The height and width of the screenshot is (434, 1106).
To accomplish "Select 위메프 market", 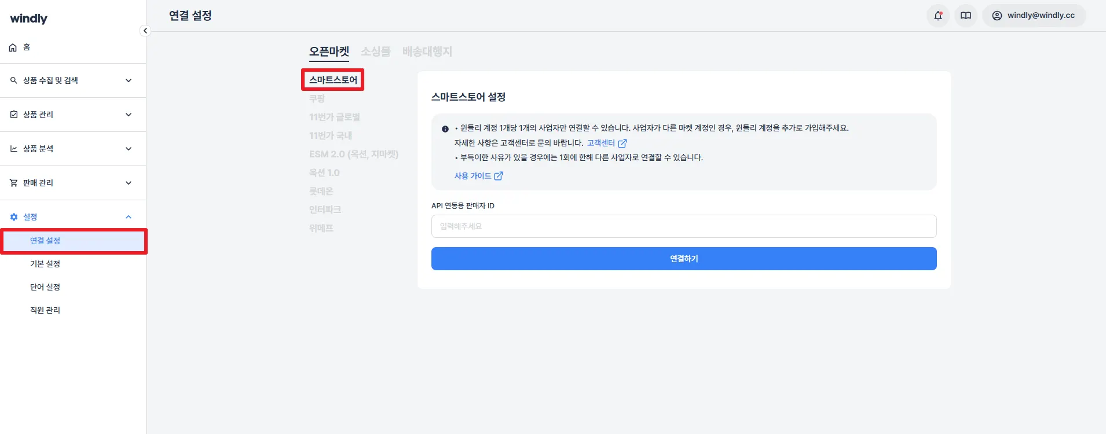I will 321,228.
